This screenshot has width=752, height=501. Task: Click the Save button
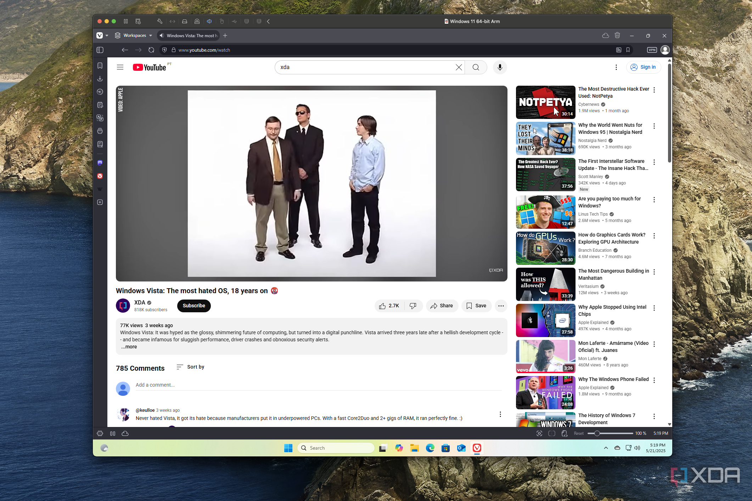(476, 306)
